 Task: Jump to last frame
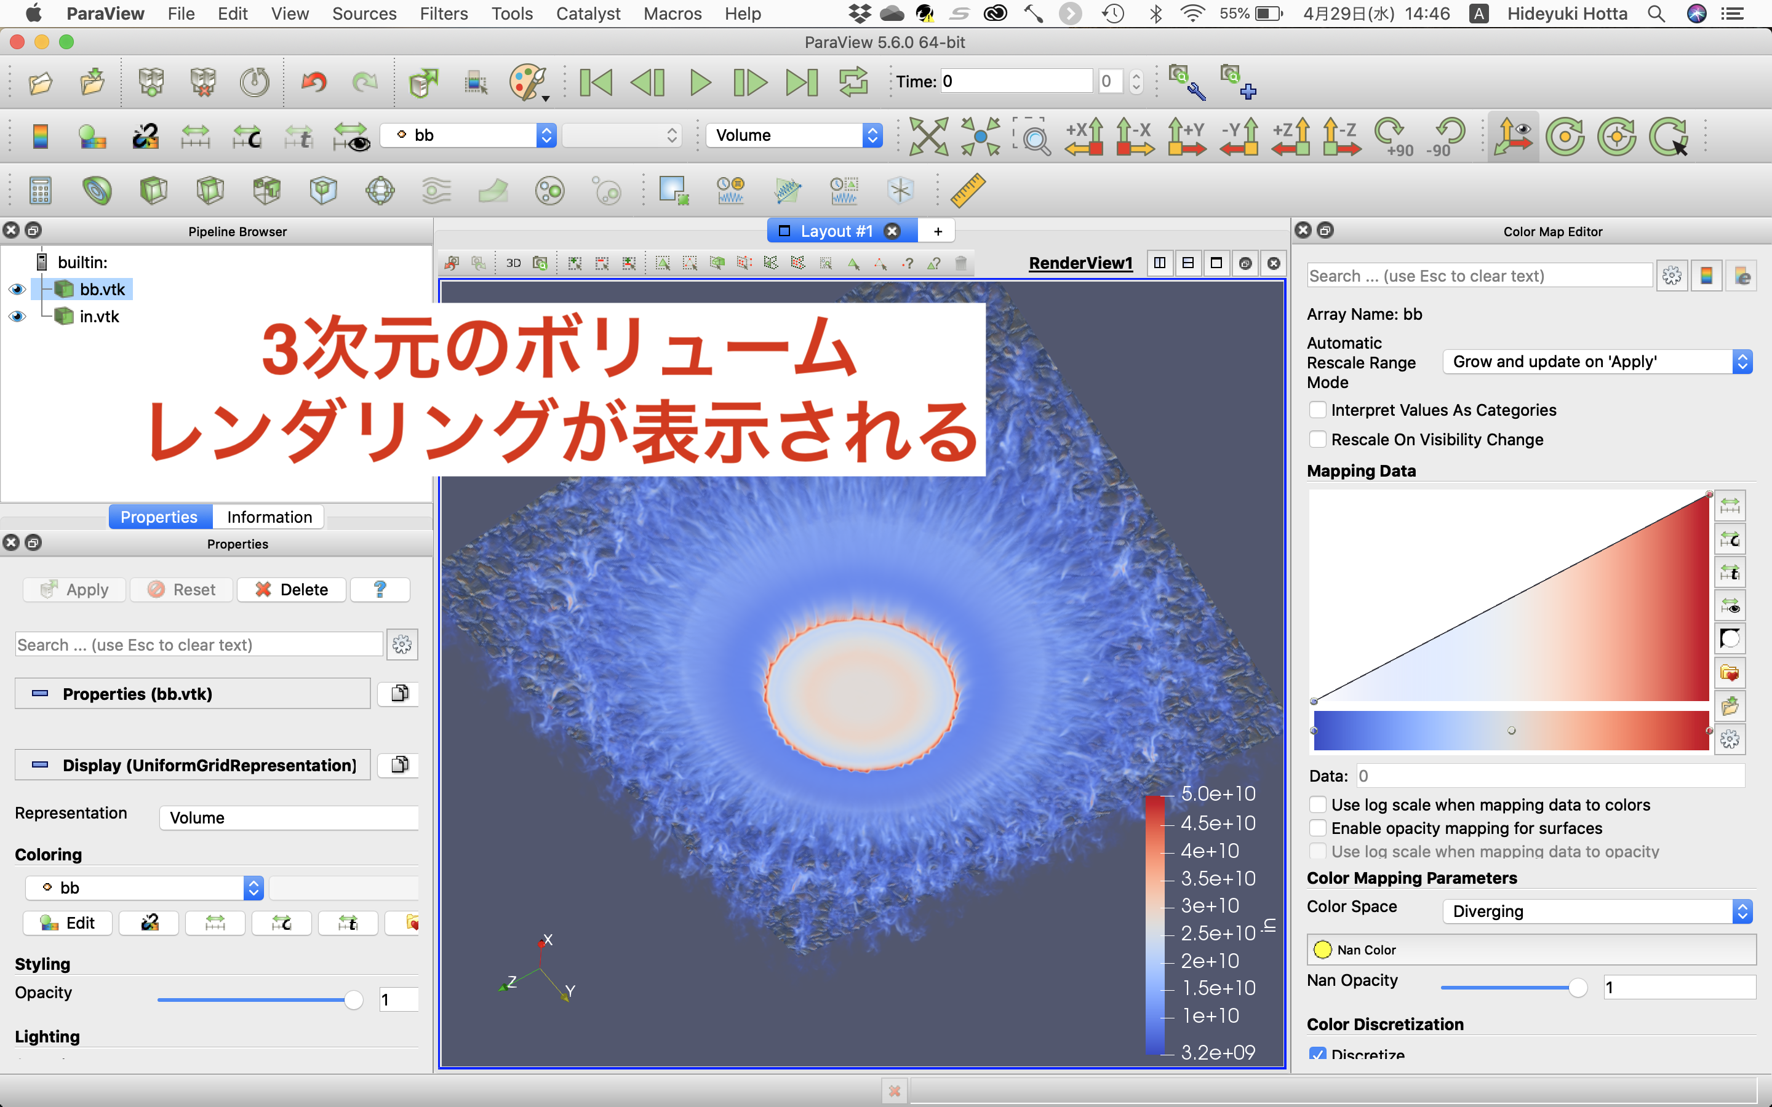click(x=802, y=82)
